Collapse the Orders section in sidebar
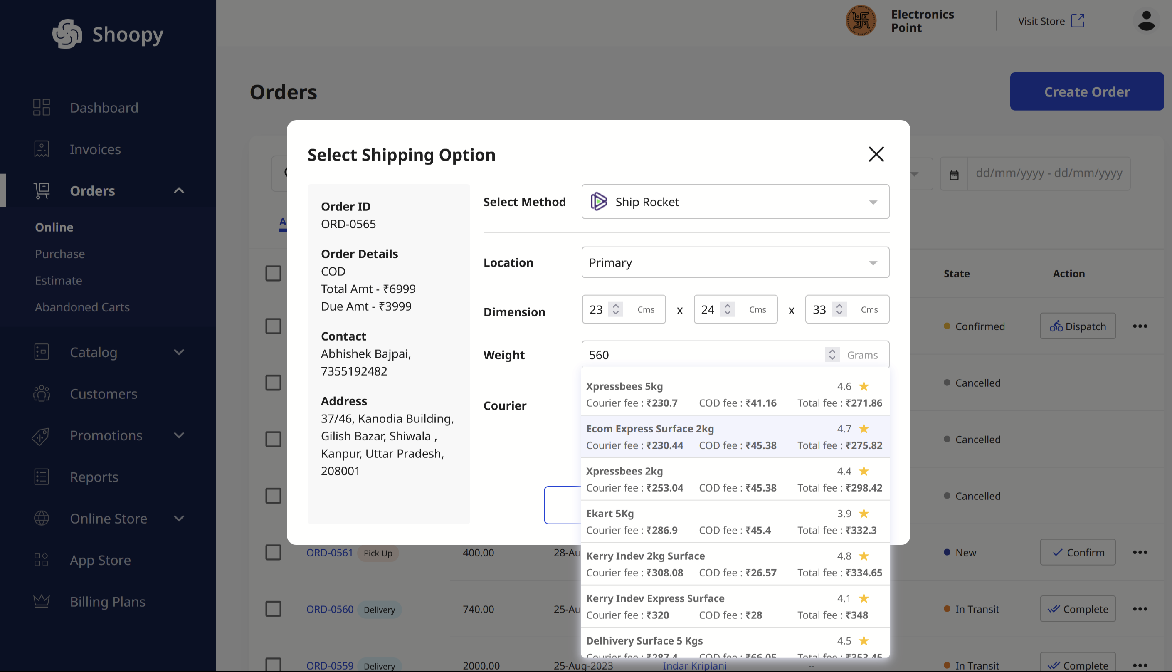This screenshot has height=672, width=1172. 179,190
